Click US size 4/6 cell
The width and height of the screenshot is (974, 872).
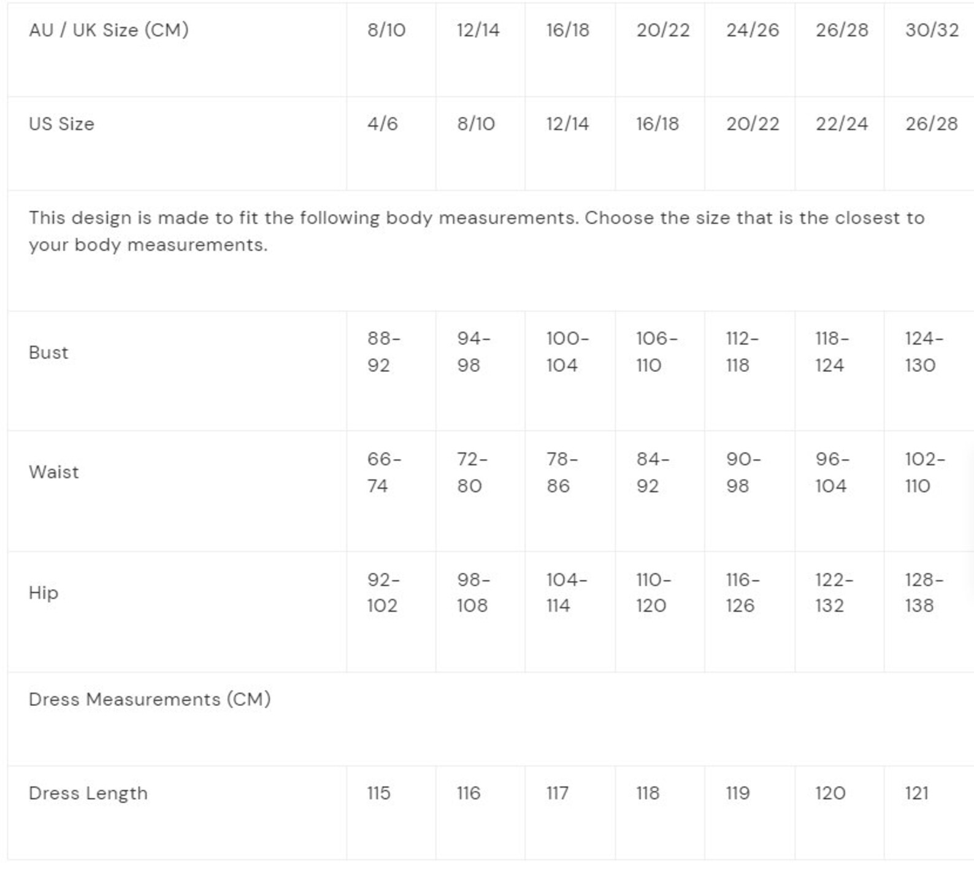click(383, 124)
